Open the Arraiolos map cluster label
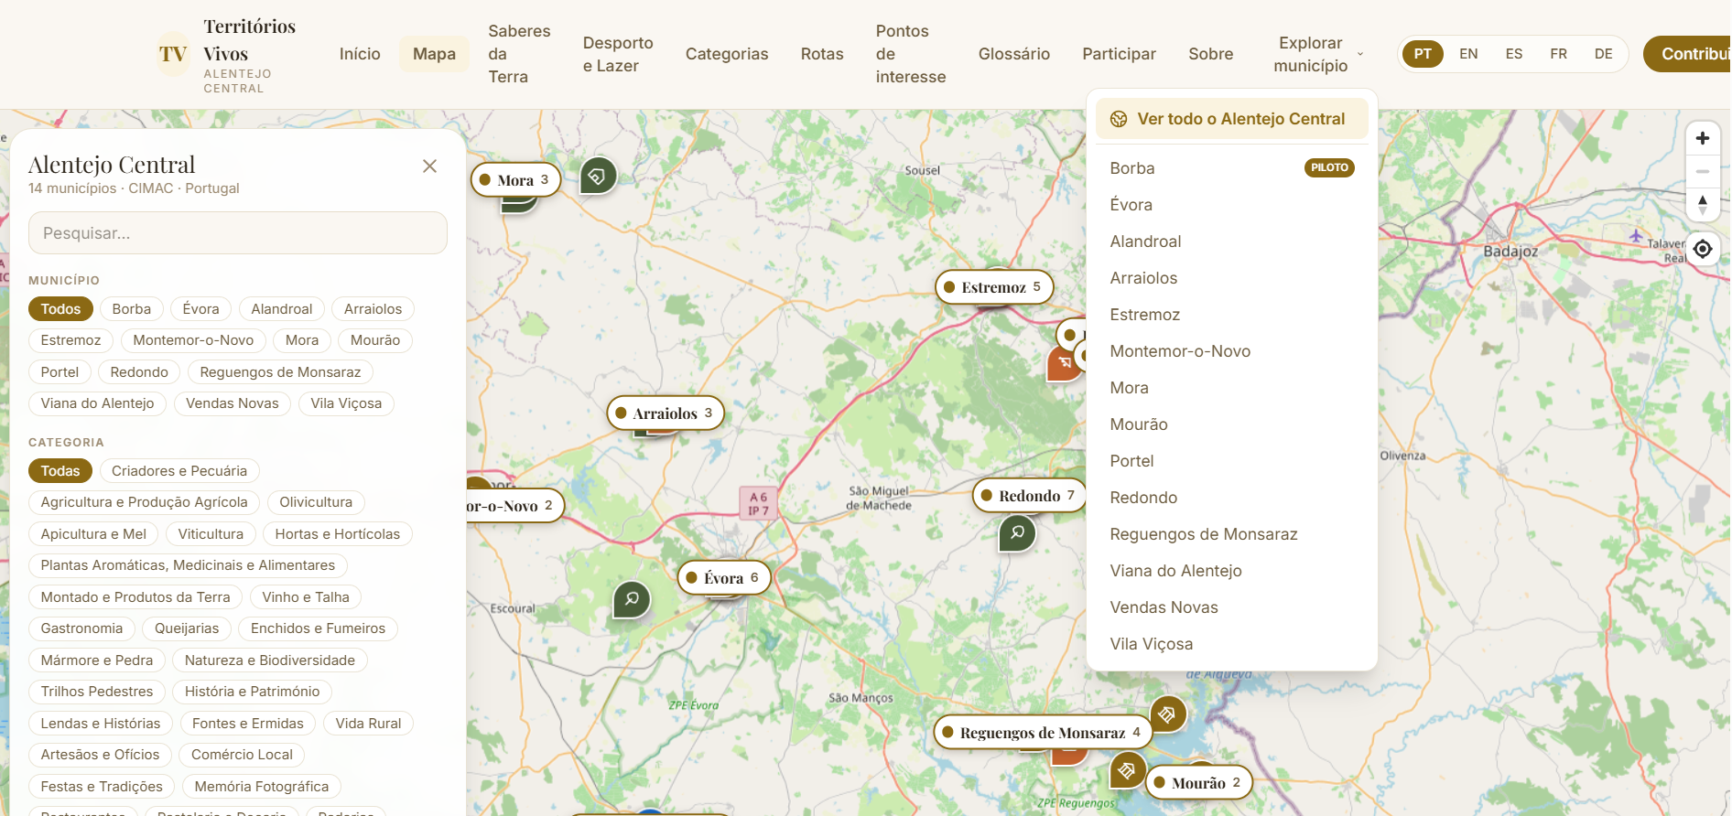1732x816 pixels. tap(666, 413)
